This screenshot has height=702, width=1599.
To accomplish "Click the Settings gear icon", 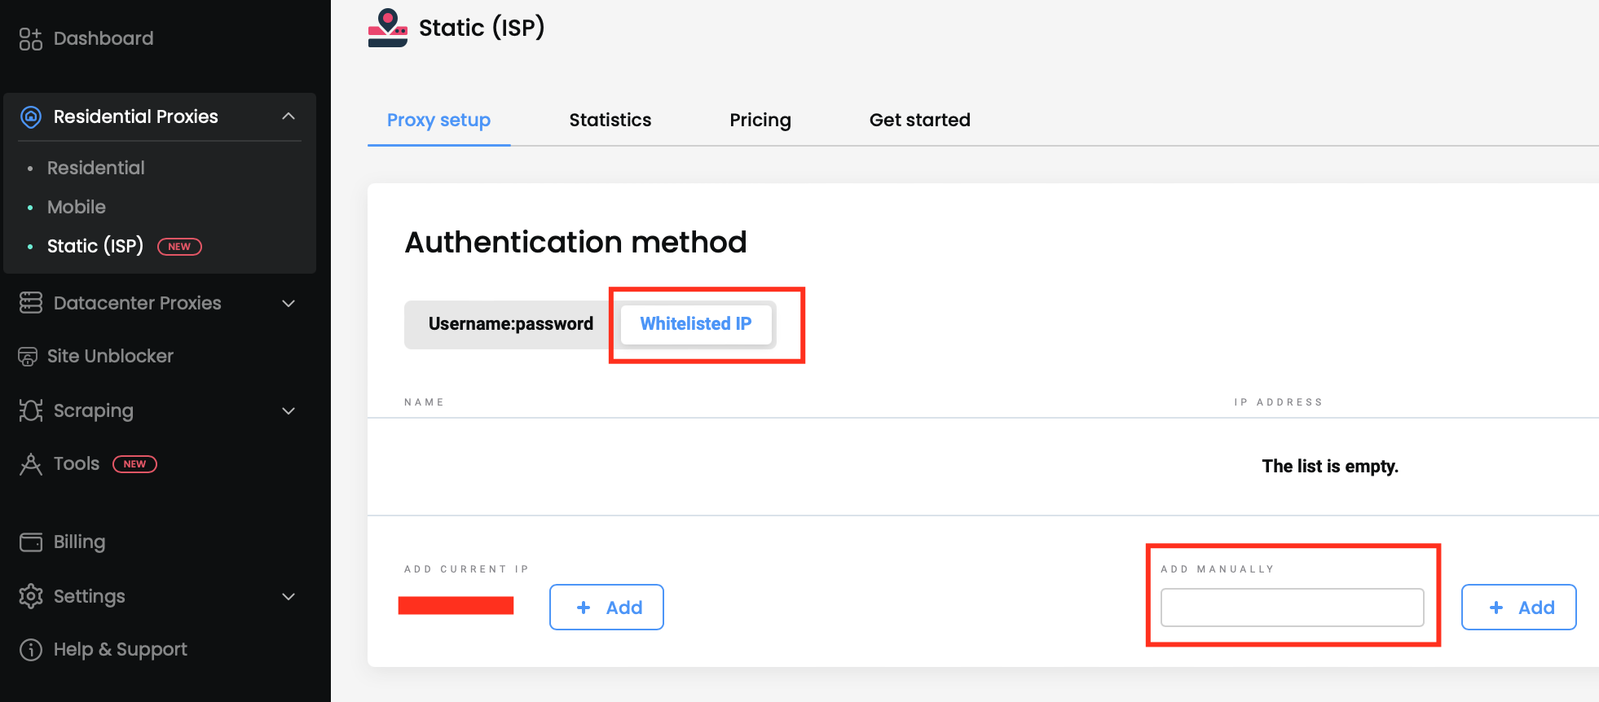I will coord(30,596).
